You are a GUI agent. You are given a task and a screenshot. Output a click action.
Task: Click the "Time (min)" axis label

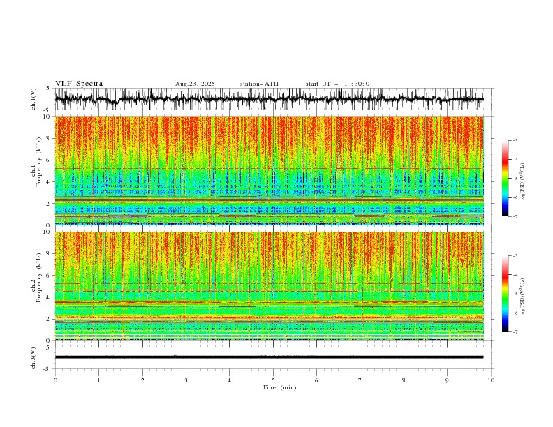pyautogui.click(x=279, y=387)
